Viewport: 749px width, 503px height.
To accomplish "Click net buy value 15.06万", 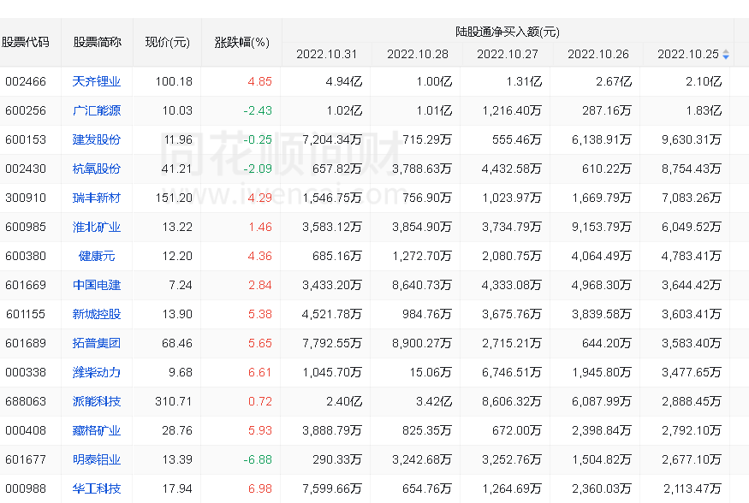I will [x=431, y=373].
